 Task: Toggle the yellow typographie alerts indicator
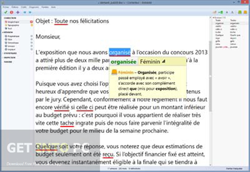pyautogui.click(x=32, y=25)
